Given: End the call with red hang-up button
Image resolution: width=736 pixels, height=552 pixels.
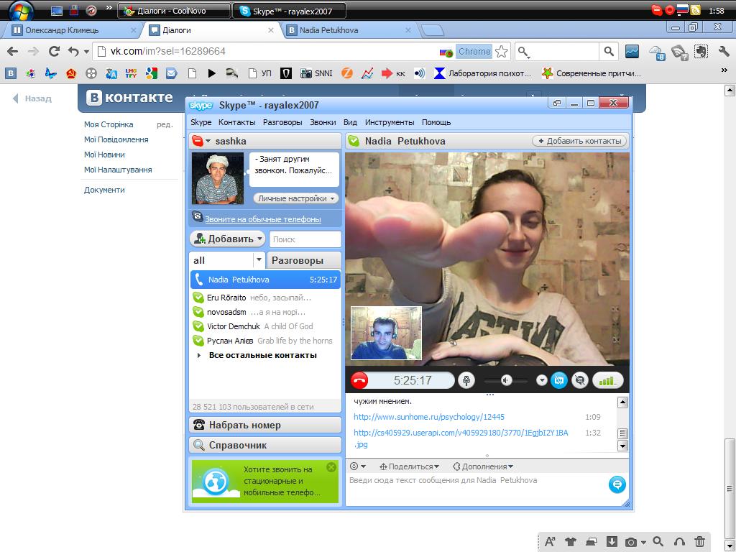Looking at the screenshot, I should coord(359,380).
